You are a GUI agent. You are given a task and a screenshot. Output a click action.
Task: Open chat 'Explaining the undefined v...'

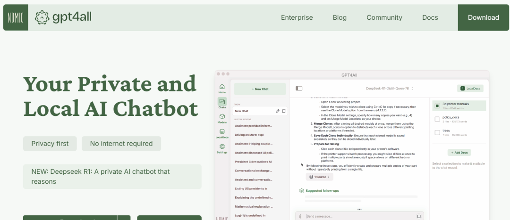(x=254, y=197)
